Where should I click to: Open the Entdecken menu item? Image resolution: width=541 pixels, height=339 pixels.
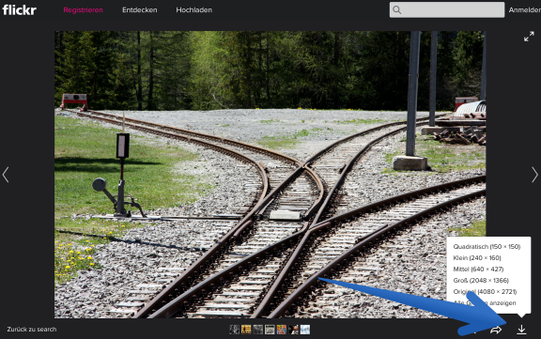(139, 10)
